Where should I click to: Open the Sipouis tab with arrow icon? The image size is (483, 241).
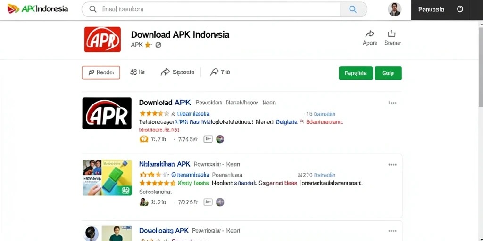click(177, 72)
